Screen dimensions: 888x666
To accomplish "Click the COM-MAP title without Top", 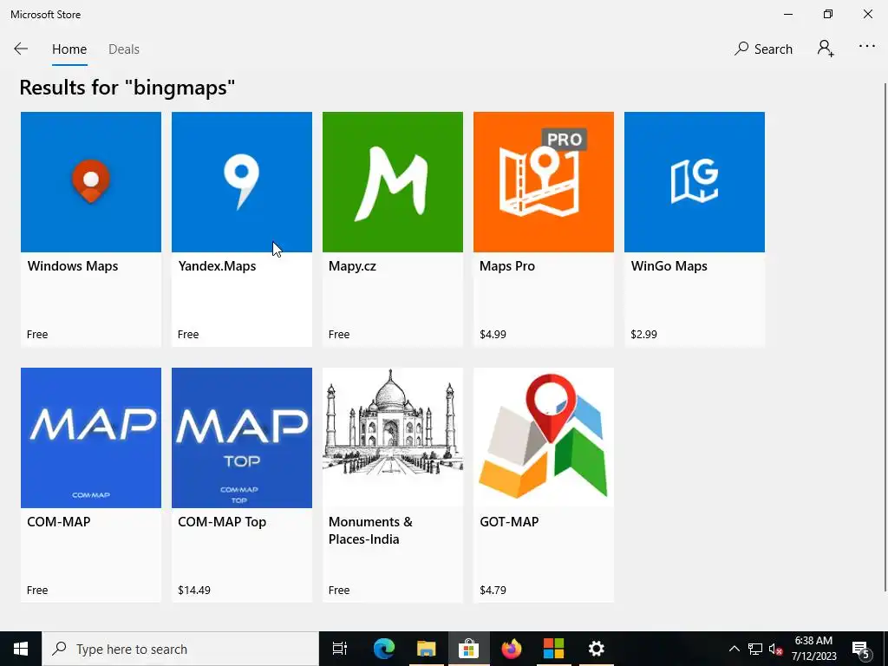I will pyautogui.click(x=59, y=522).
